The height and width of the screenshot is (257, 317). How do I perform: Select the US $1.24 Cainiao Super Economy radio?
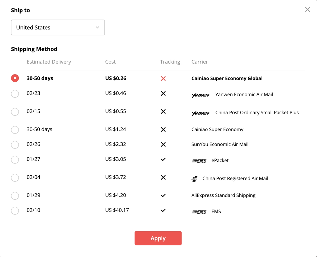point(15,130)
